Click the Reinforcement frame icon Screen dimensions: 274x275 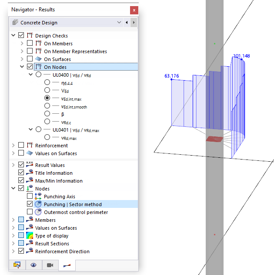[x=30, y=145]
